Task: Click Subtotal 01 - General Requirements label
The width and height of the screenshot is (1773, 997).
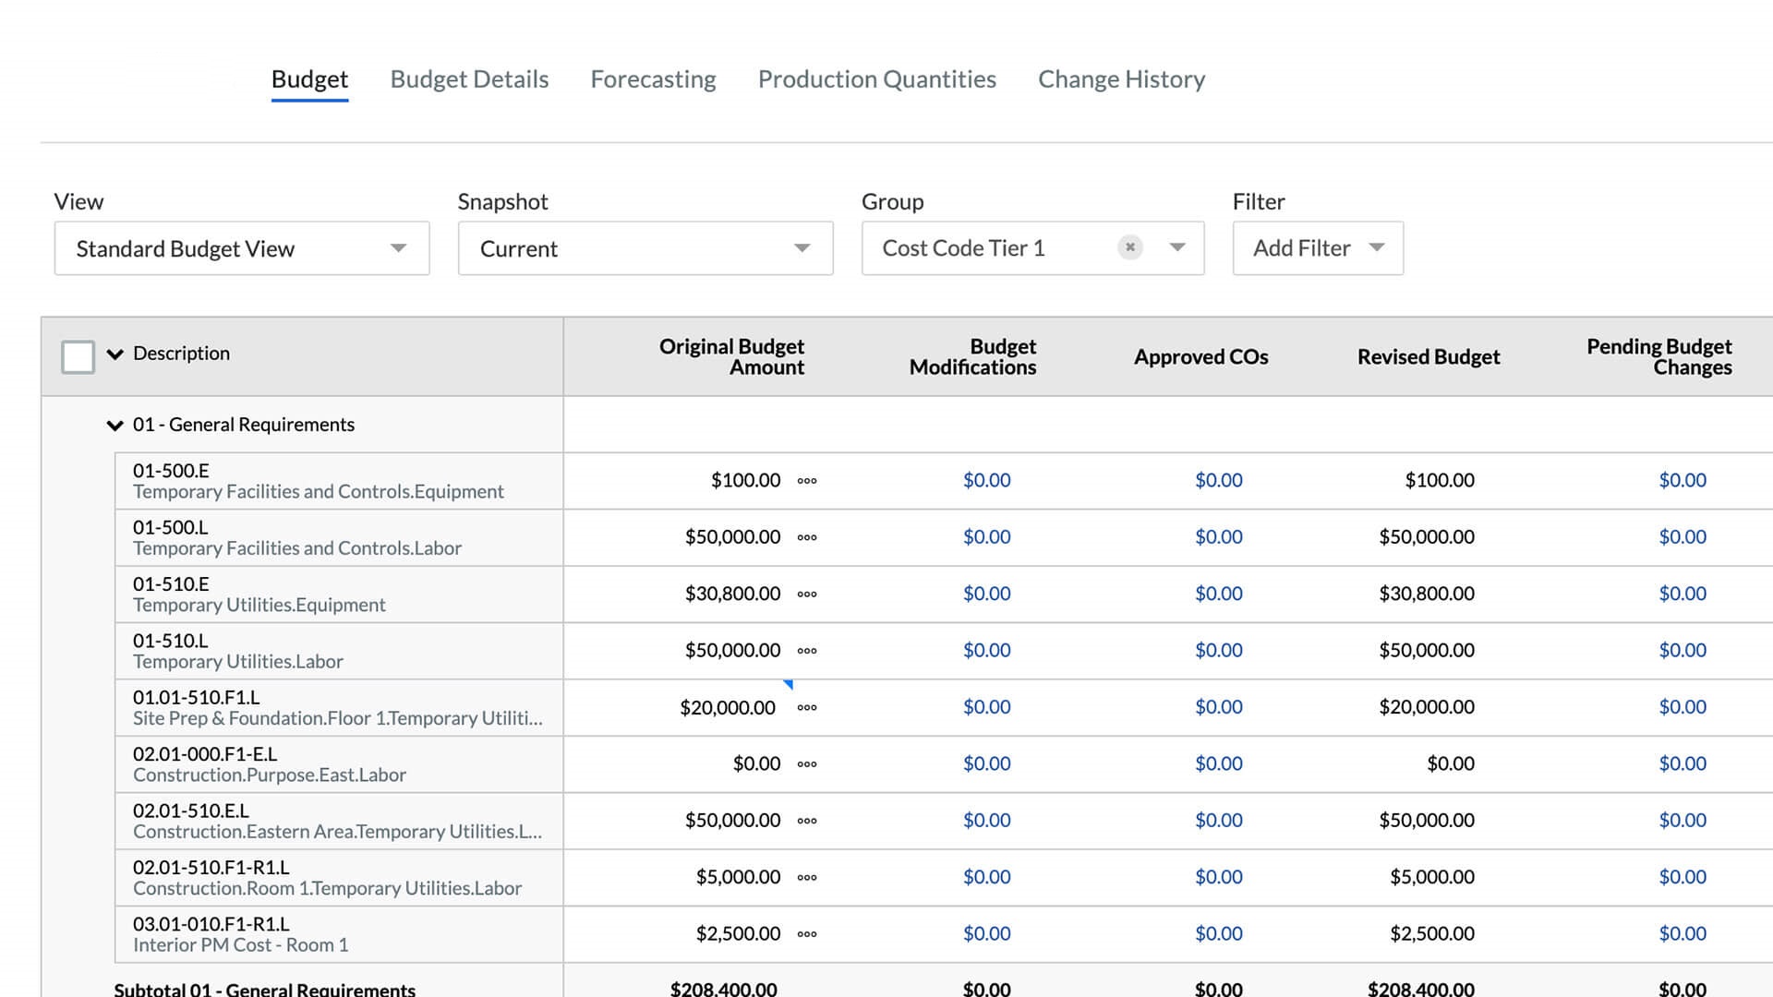Action: pyautogui.click(x=265, y=989)
